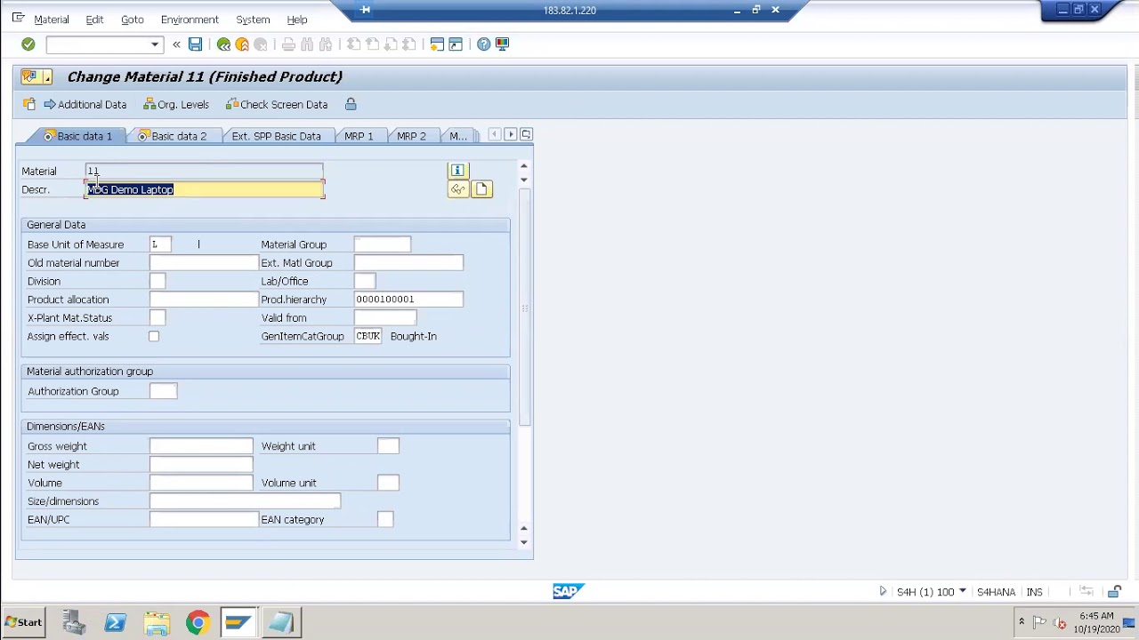Screen dimensions: 1139x640
Task: Click the Gross weight input field
Action: pyautogui.click(x=201, y=446)
